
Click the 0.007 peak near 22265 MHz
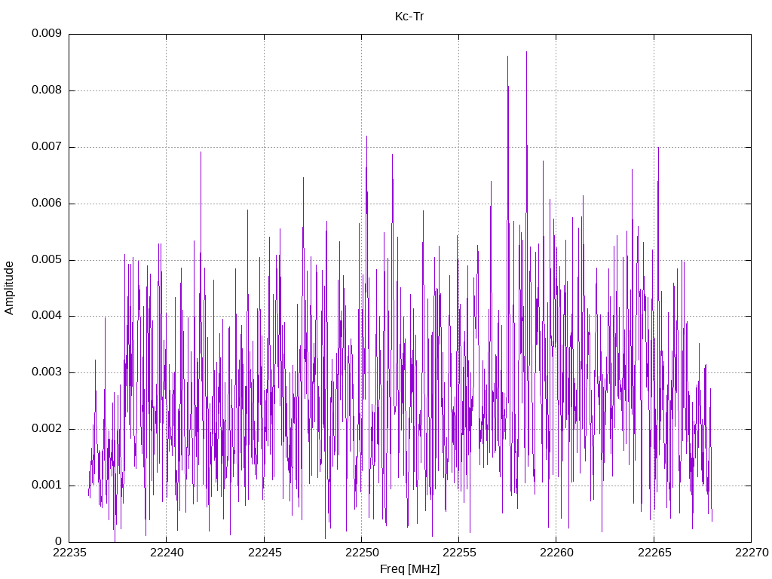pyautogui.click(x=658, y=149)
